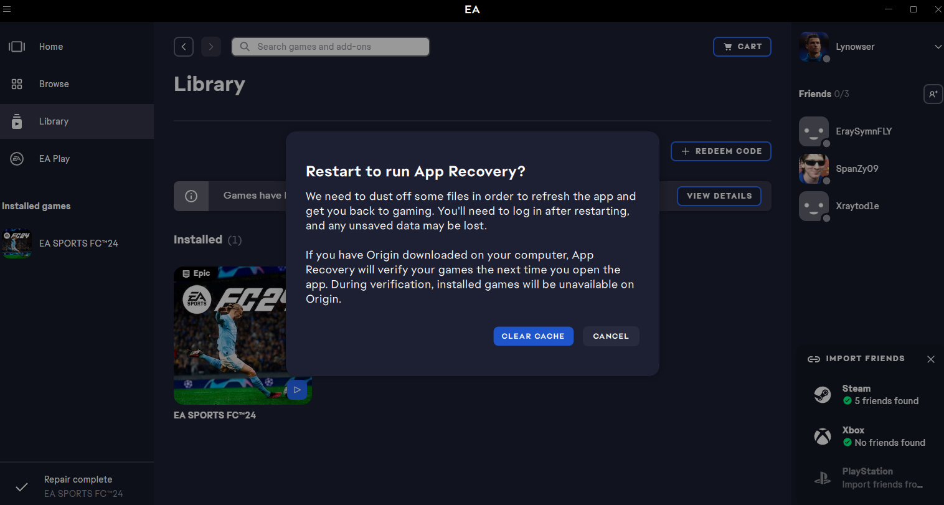Viewport: 944px width, 505px height.
Task: Click the Redeem Code button
Action: tap(721, 151)
